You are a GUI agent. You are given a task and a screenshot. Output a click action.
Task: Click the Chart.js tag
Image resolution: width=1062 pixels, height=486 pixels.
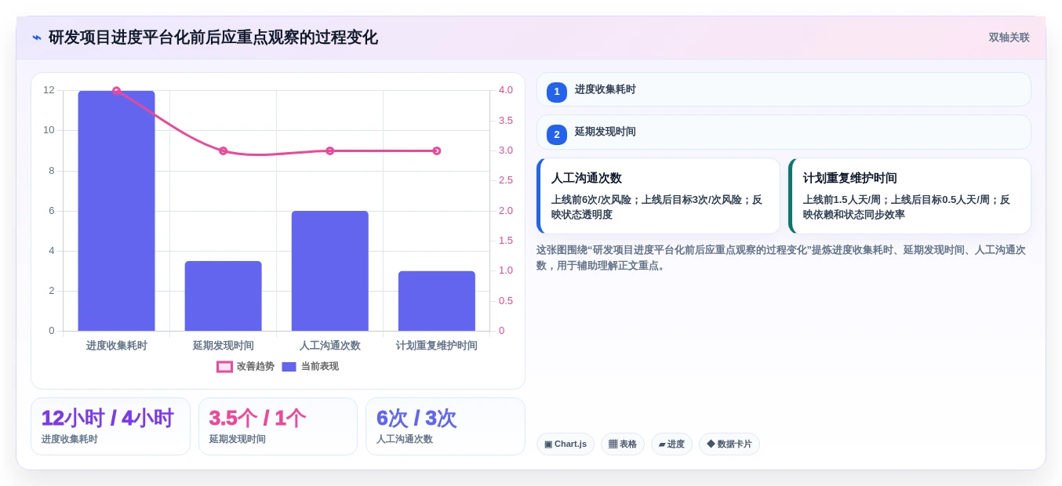[566, 444]
